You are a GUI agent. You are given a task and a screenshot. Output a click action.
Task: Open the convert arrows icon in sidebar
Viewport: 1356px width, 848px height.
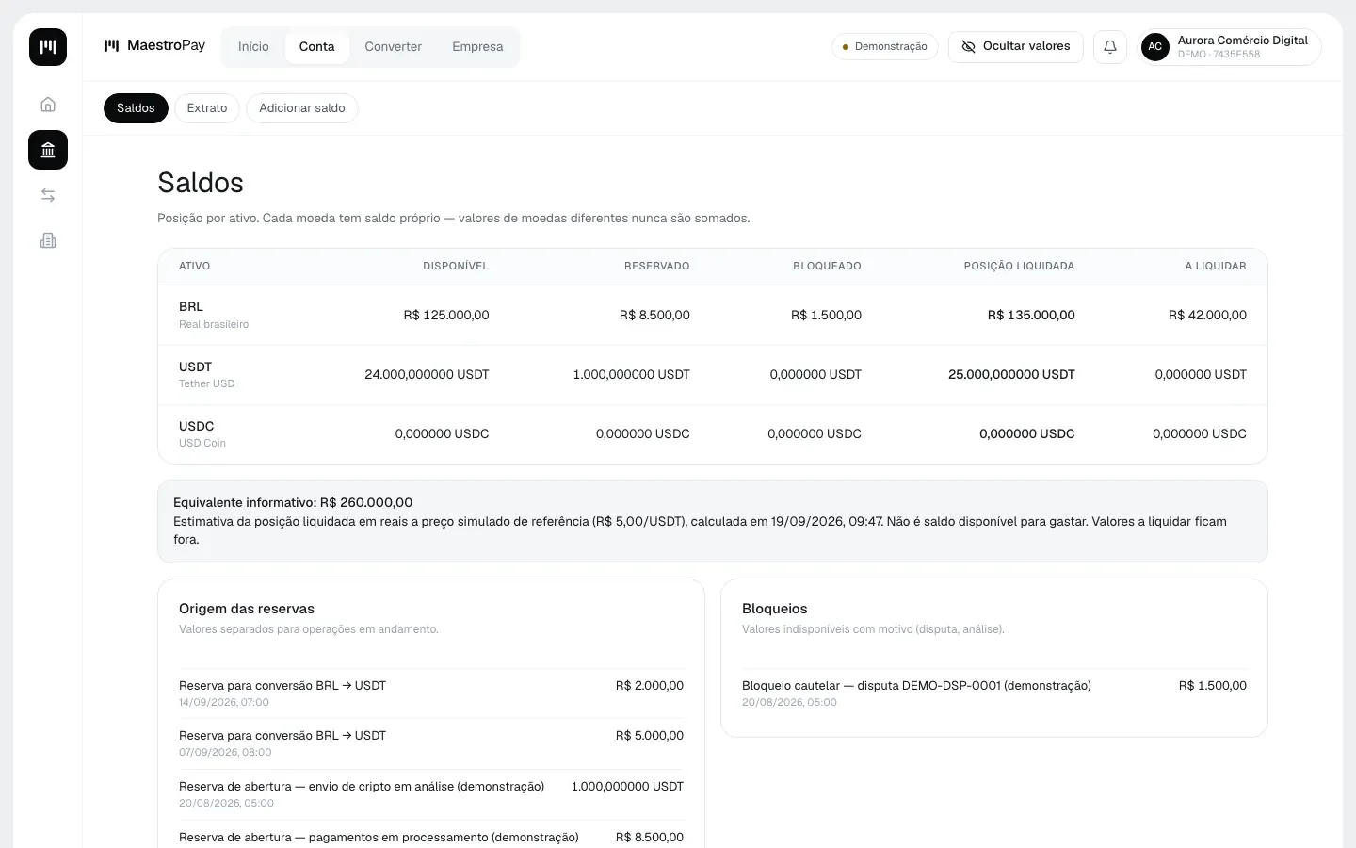(x=48, y=195)
